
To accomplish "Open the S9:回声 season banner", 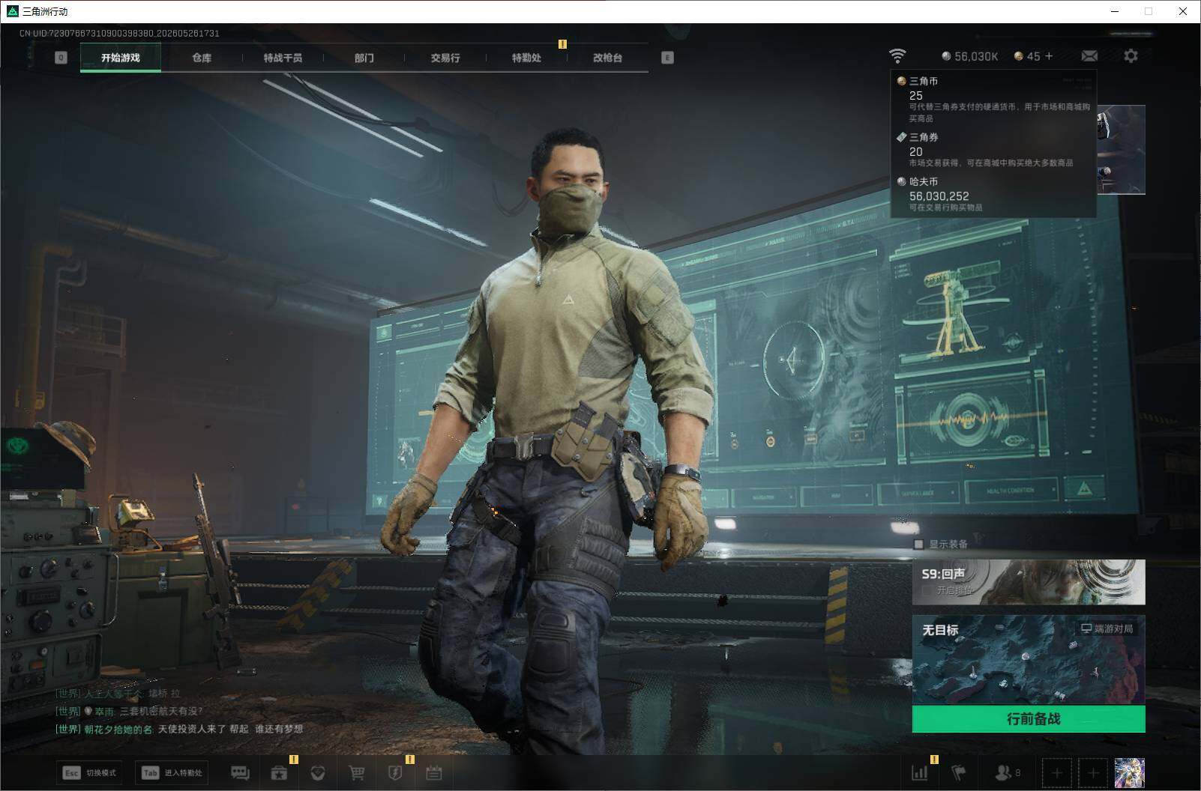I will coord(1029,582).
